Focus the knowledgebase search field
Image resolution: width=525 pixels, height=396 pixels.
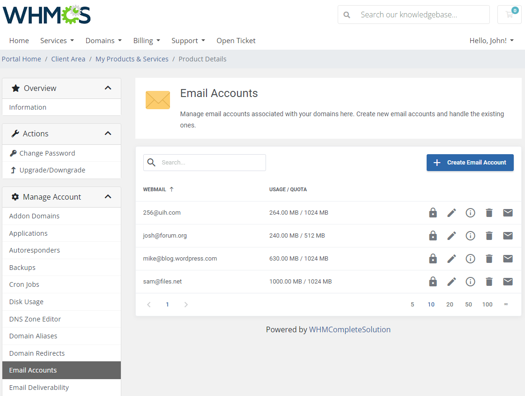[x=414, y=15]
